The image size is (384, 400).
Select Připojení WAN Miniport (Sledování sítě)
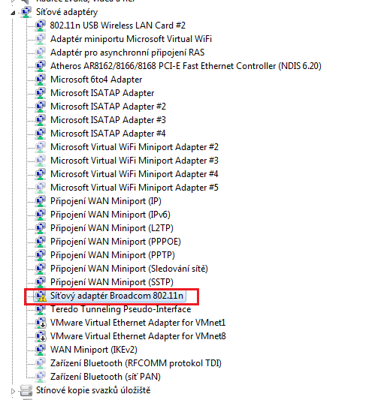[x=129, y=269]
